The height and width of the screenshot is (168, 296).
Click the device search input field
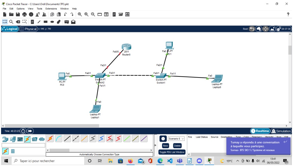click(23, 145)
